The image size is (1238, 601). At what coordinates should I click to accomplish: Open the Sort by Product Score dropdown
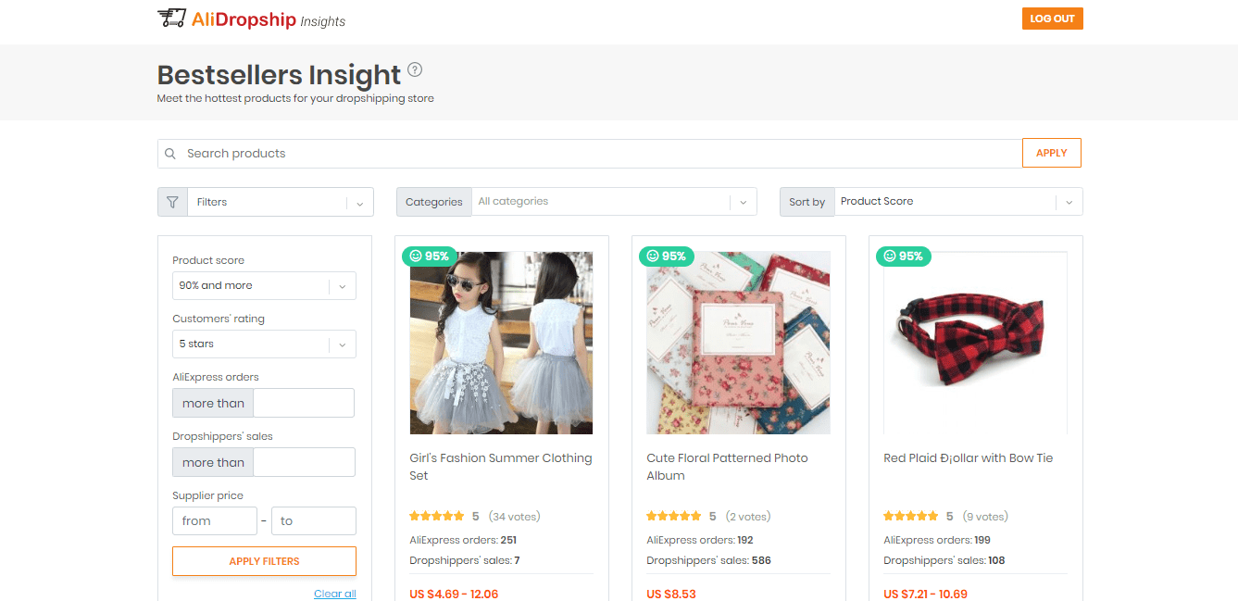coord(957,202)
